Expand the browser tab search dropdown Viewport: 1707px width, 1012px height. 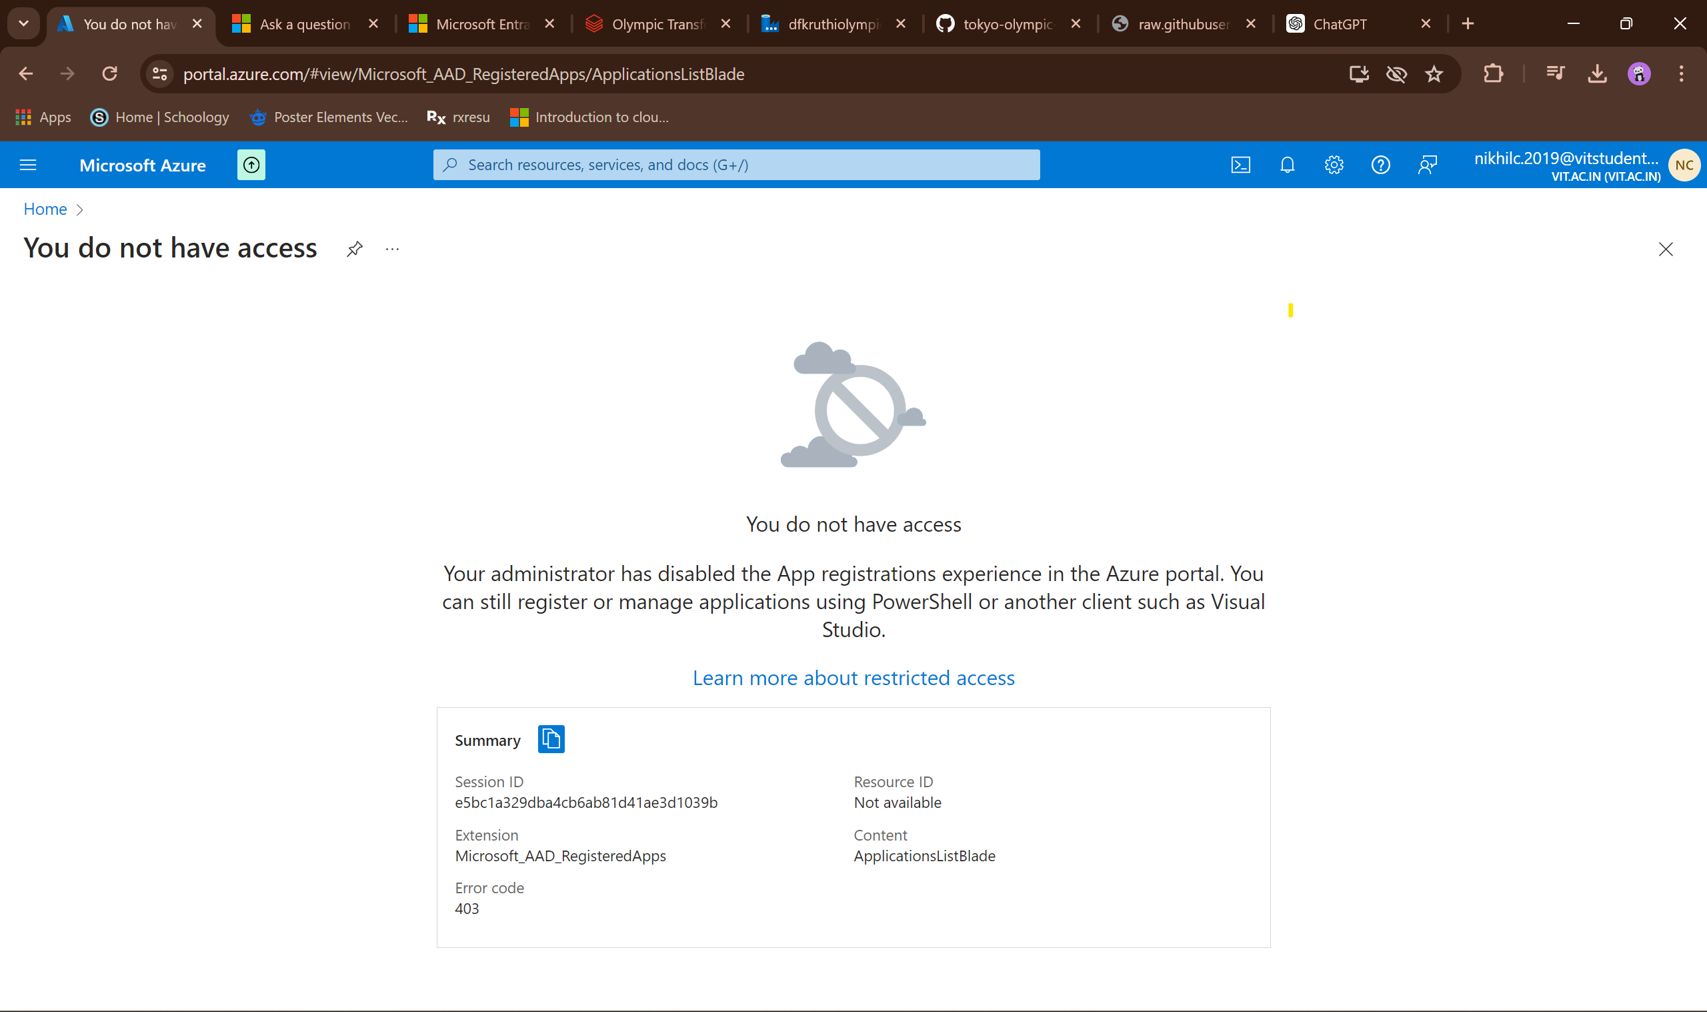[x=23, y=24]
